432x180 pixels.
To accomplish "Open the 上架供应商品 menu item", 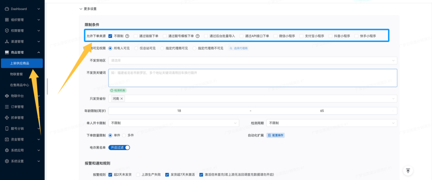I will tap(22, 63).
